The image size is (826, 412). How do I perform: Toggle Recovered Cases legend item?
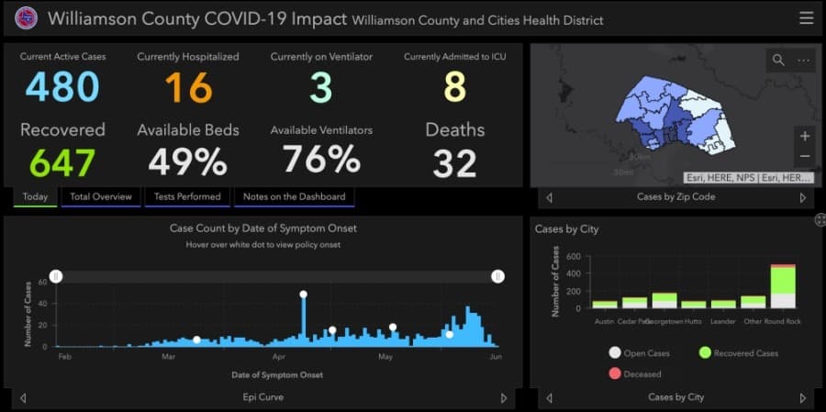tap(738, 353)
